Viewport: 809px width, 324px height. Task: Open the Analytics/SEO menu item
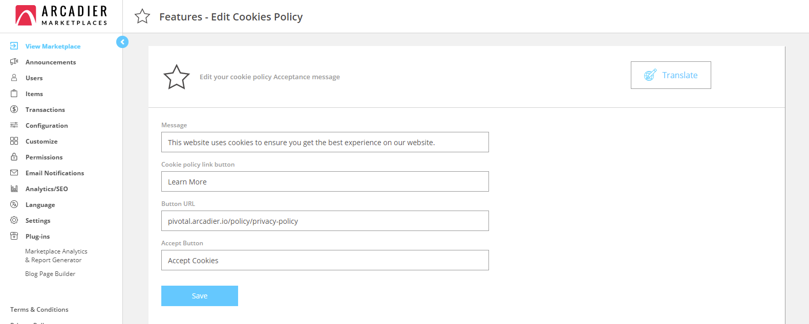coord(47,189)
